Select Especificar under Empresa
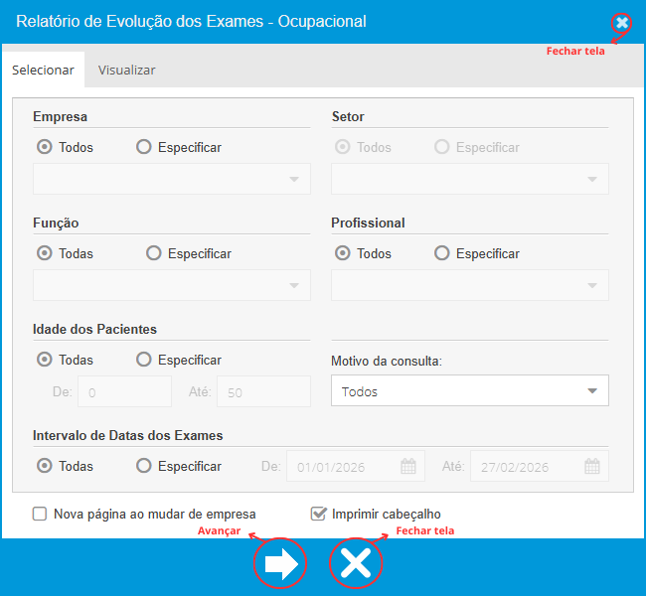Screen dimensions: 646x596 [144, 147]
